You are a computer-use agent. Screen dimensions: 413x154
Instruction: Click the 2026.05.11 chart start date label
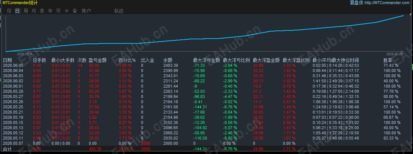coord(25,54)
